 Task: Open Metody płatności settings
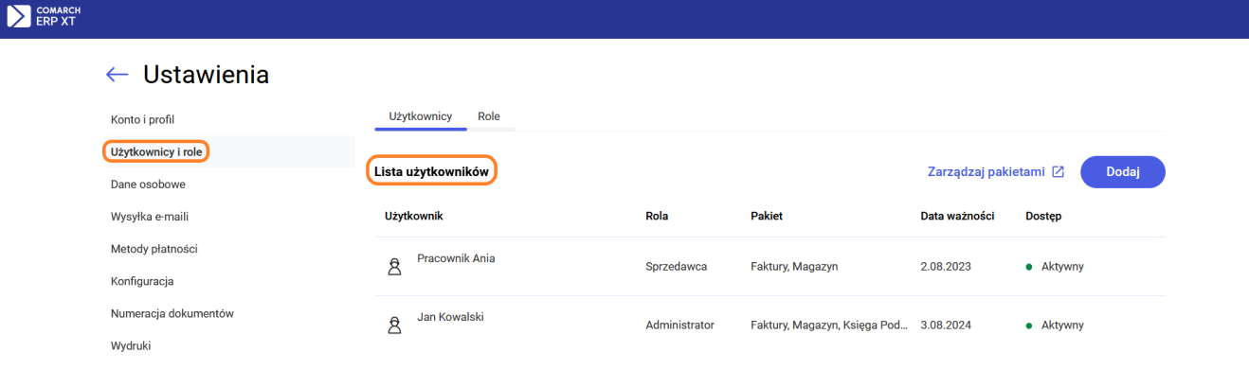[154, 249]
